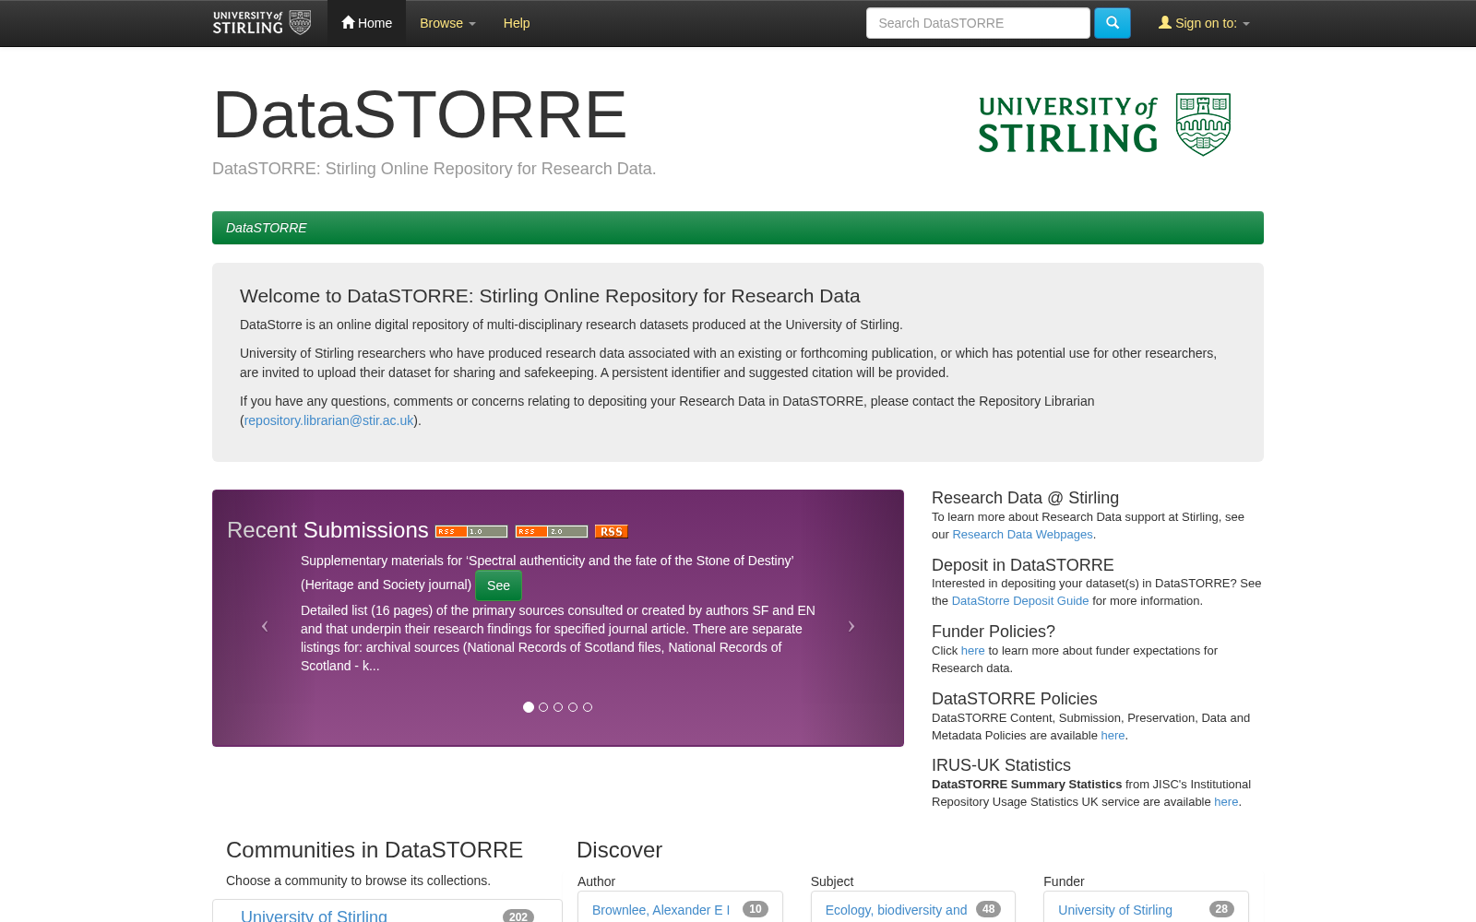This screenshot has width=1476, height=922.
Task: Click the large University of Stirling crest logo
Action: click(x=1104, y=124)
